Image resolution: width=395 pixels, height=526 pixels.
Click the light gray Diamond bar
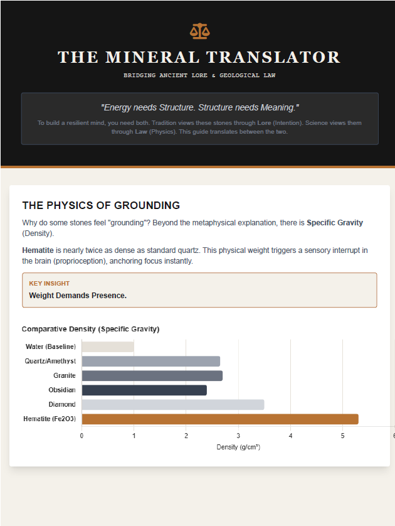tap(172, 405)
